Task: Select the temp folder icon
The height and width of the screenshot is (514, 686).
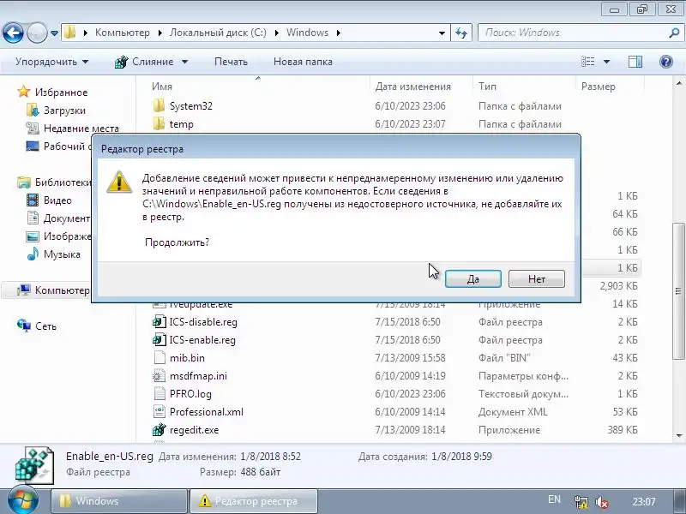Action: click(x=159, y=123)
